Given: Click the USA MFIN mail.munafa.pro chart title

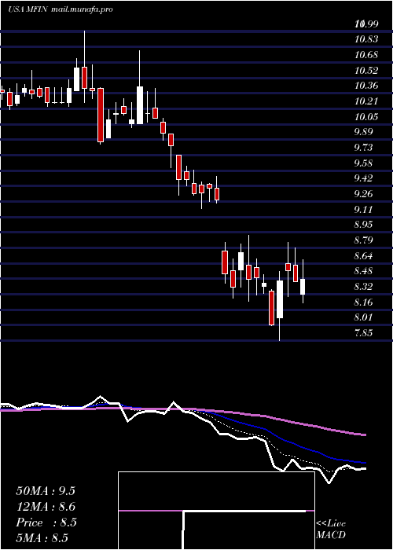Looking at the screenshot, I should 61,9.
